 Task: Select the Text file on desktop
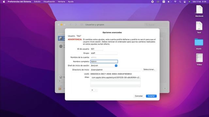(199, 27)
